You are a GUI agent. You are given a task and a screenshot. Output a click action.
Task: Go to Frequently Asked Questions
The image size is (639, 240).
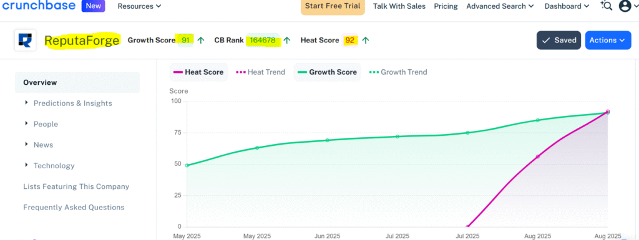[74, 207]
